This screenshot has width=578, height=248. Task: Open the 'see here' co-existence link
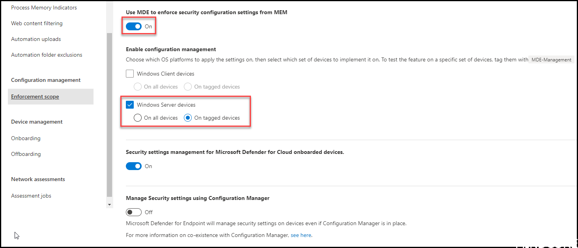[301, 235]
